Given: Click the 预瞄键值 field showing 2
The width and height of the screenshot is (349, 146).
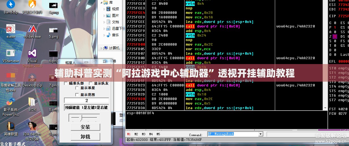Looking at the screenshot, I should (86, 100).
